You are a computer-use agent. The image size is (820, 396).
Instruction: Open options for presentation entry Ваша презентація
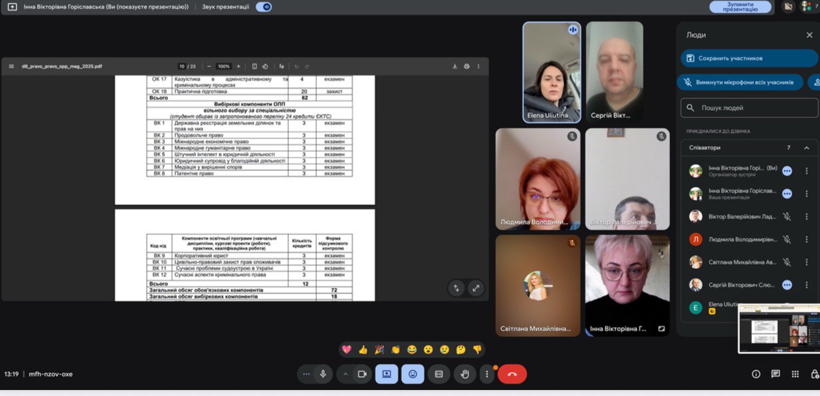[807, 194]
